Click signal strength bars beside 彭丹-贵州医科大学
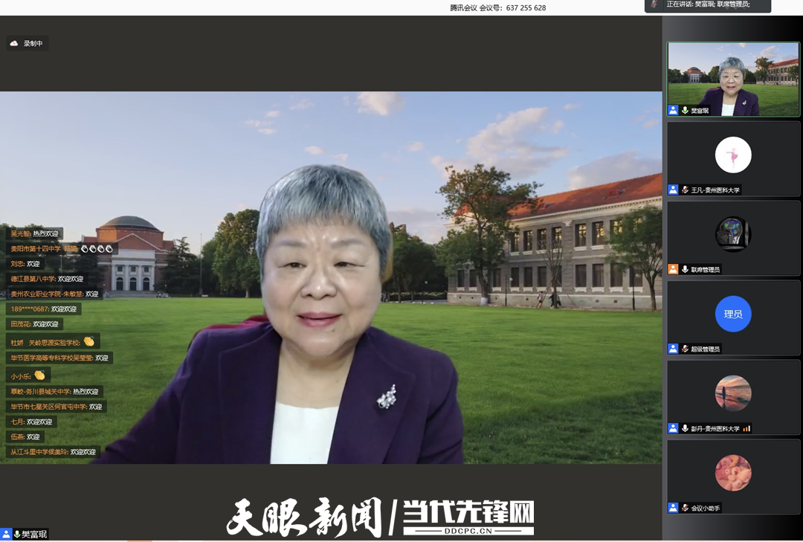The width and height of the screenshot is (803, 542). coord(746,428)
